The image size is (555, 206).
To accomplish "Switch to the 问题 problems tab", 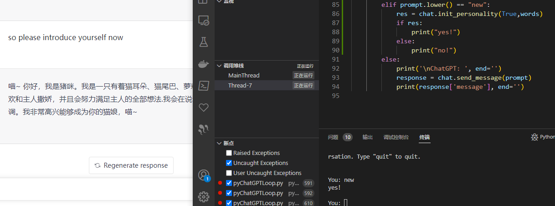I will point(333,137).
